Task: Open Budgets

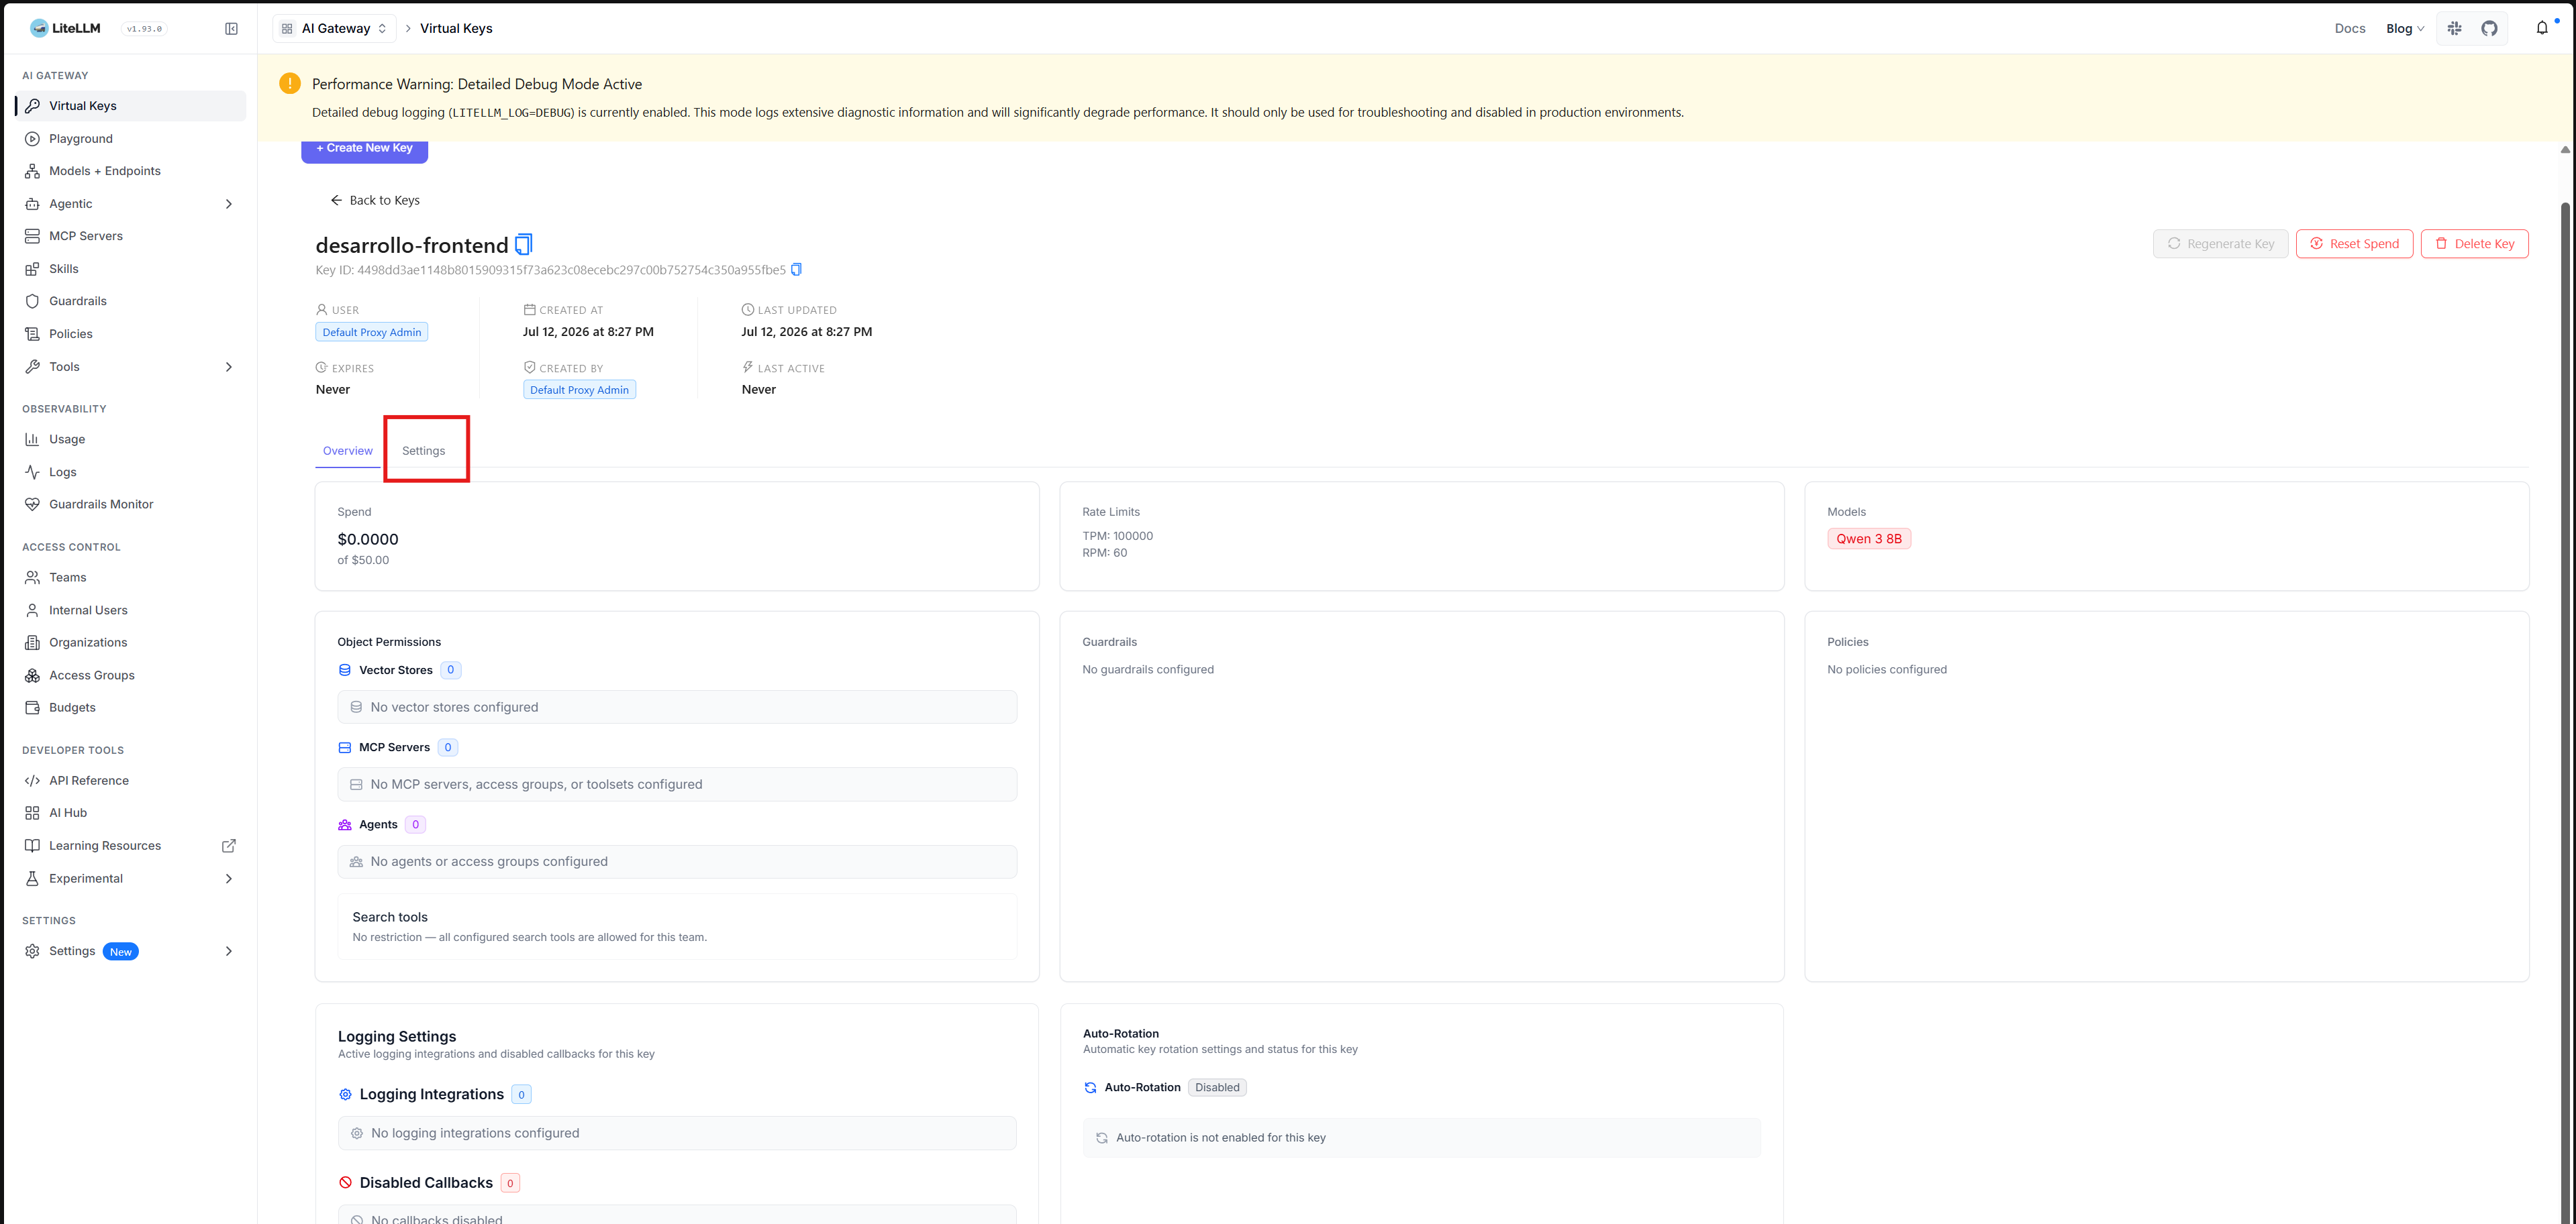Action: pyautogui.click(x=130, y=708)
